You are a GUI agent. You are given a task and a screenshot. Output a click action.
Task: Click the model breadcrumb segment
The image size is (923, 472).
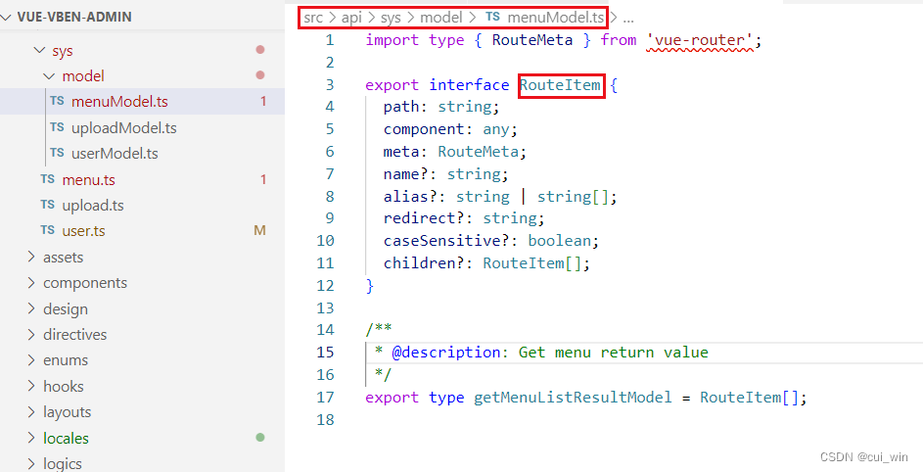(x=440, y=18)
